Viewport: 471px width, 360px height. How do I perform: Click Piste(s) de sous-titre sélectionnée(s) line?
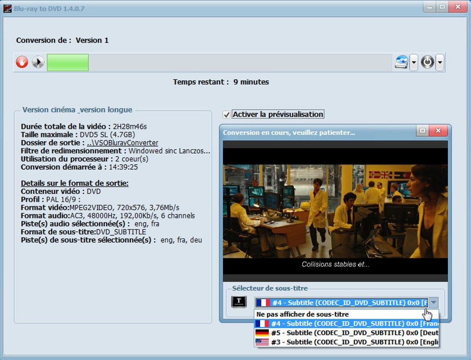coord(111,240)
